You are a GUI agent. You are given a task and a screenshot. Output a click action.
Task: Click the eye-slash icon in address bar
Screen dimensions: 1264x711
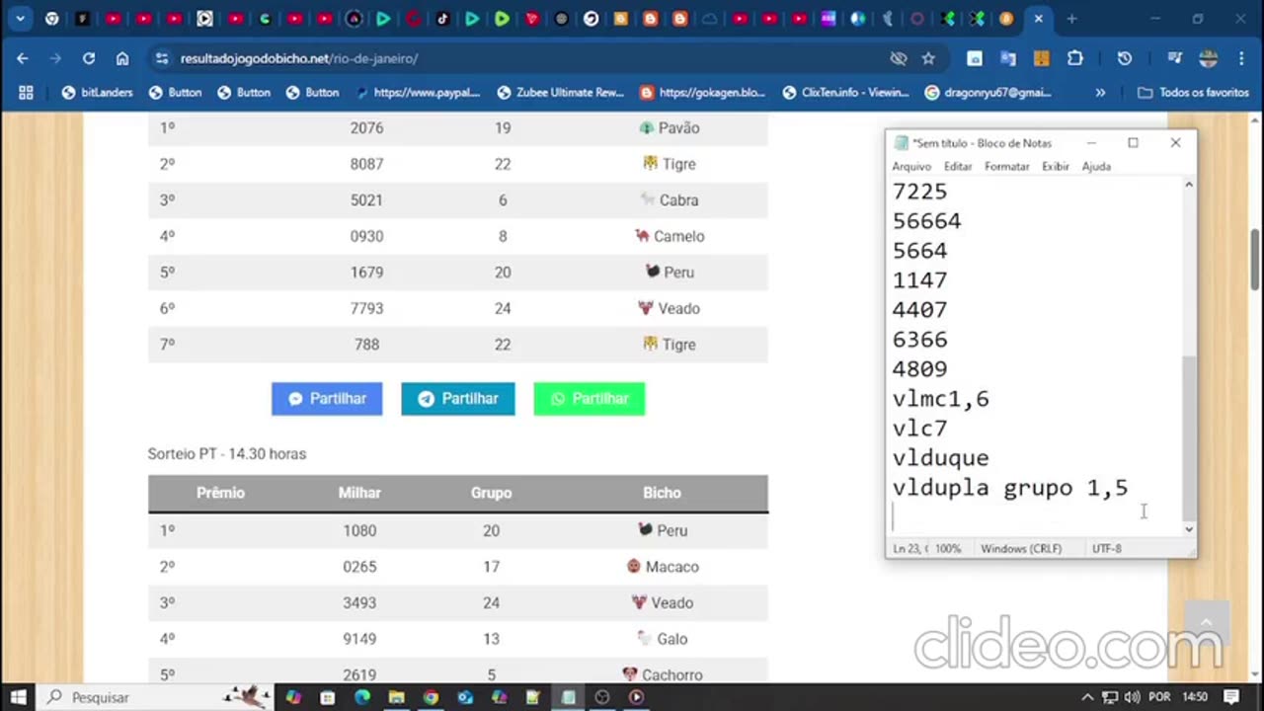click(899, 58)
